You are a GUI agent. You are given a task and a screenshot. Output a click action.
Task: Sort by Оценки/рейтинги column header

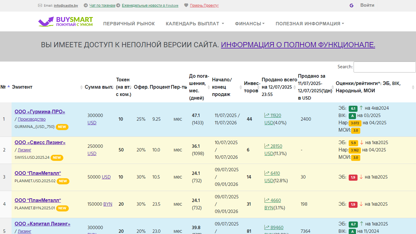(x=375, y=87)
